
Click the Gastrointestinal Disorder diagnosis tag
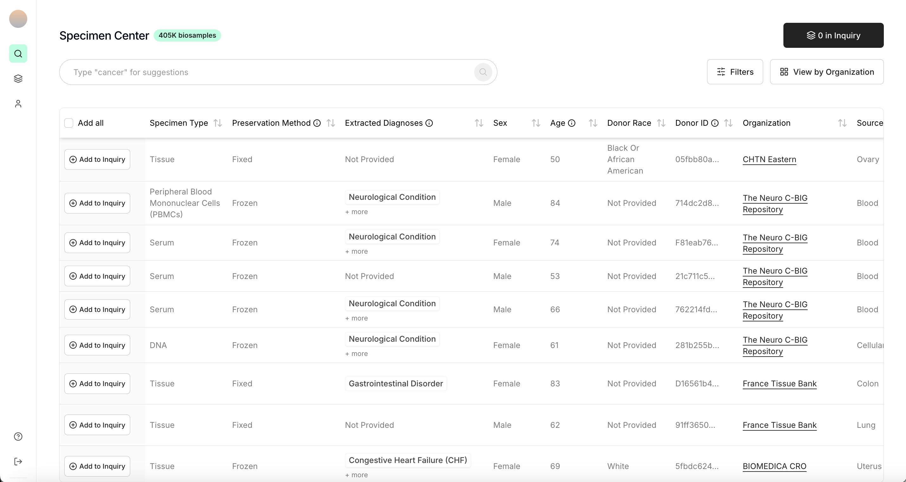tap(396, 384)
